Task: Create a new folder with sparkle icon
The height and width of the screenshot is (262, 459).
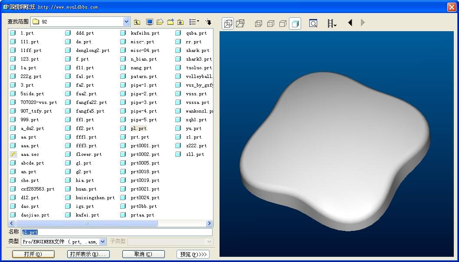Action: coord(170,22)
